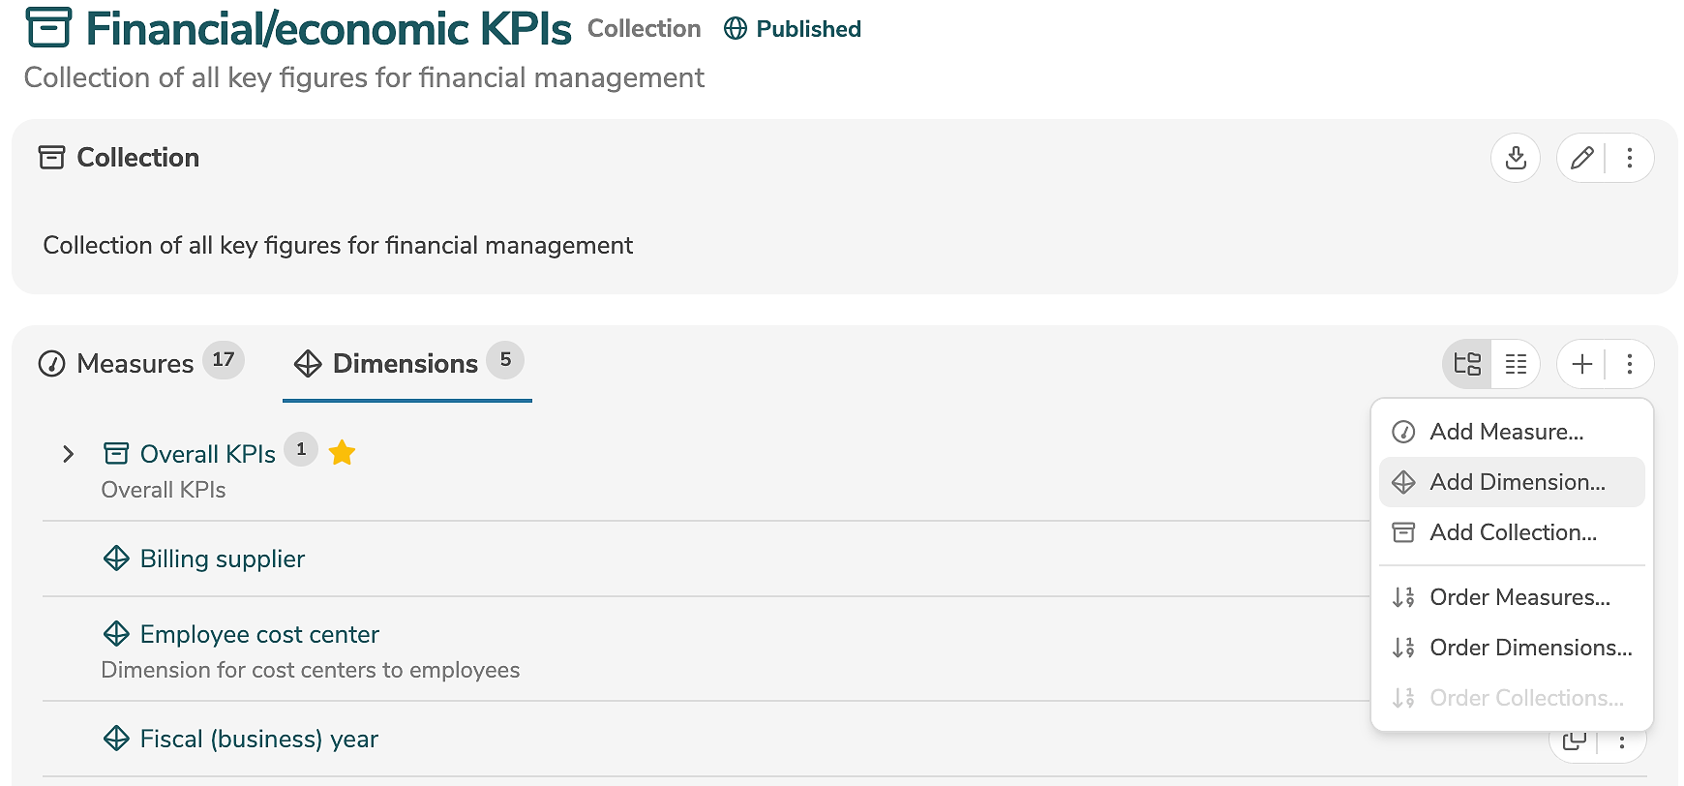The height and width of the screenshot is (786, 1684).
Task: Click the plus add button
Action: click(1581, 364)
